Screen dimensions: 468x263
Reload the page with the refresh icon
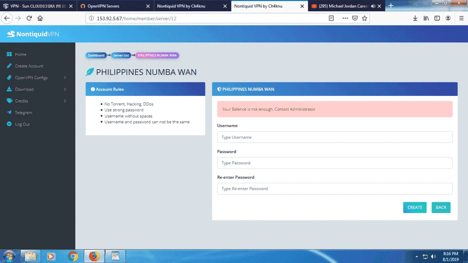pos(29,18)
